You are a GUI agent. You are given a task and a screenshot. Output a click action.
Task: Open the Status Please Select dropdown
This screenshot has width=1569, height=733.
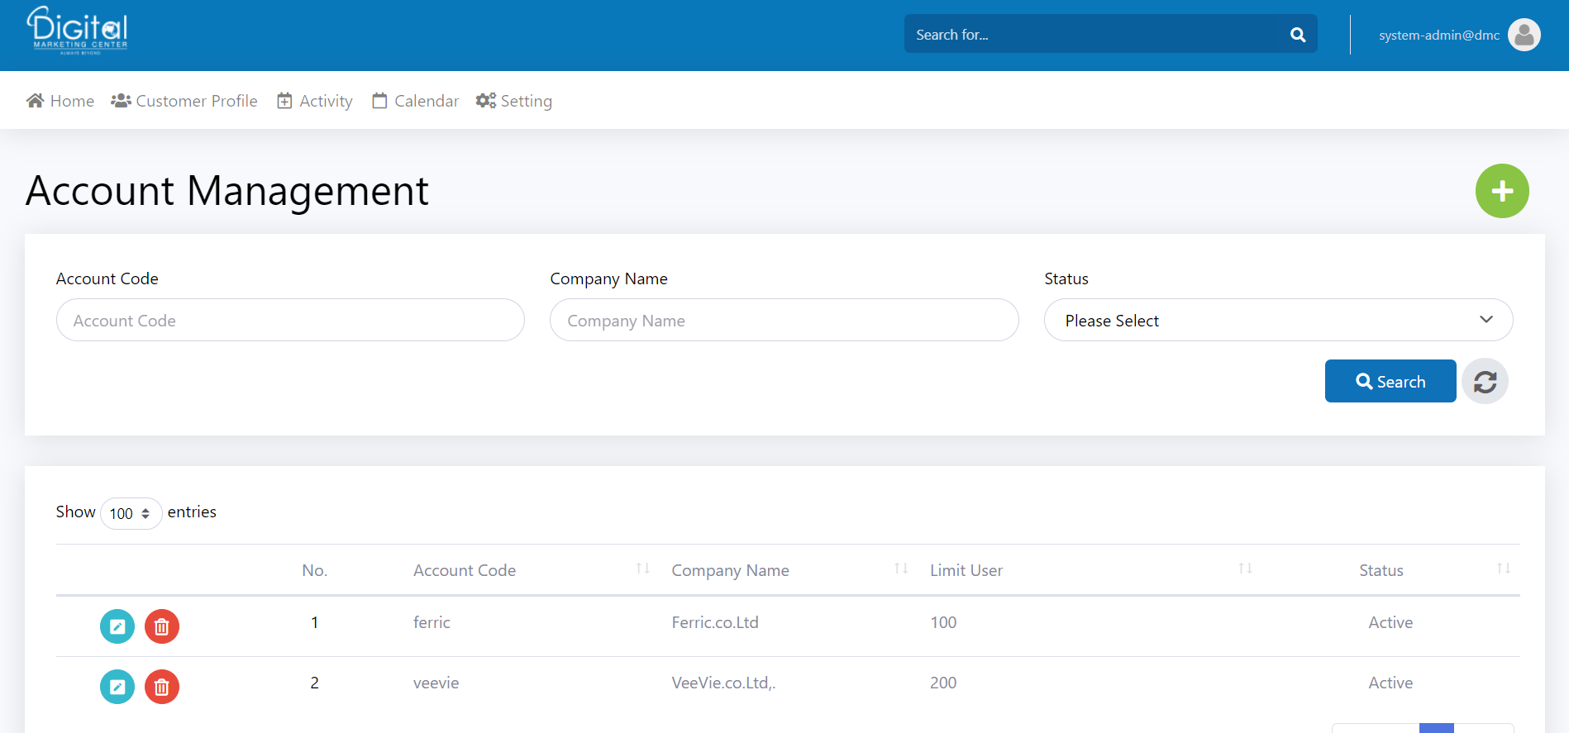pos(1278,321)
